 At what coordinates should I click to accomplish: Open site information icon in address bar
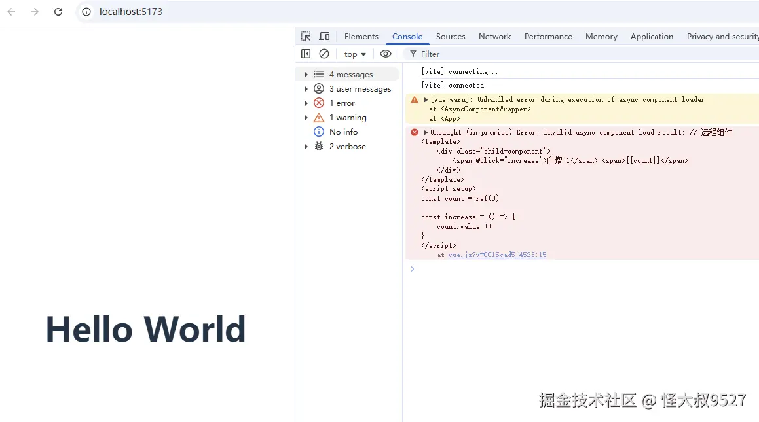86,12
